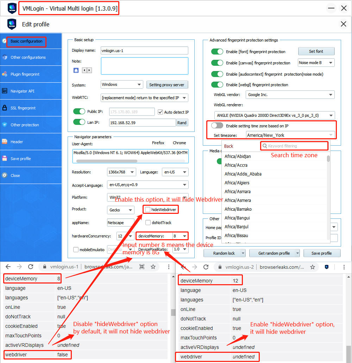This screenshot has height=363, width=352.
Task: Reload the vmlogin.us-1 browser page
Action: click(31, 267)
